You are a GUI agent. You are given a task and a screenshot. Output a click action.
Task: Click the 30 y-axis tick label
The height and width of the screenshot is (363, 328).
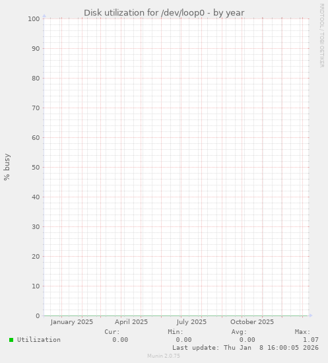coord(36,226)
